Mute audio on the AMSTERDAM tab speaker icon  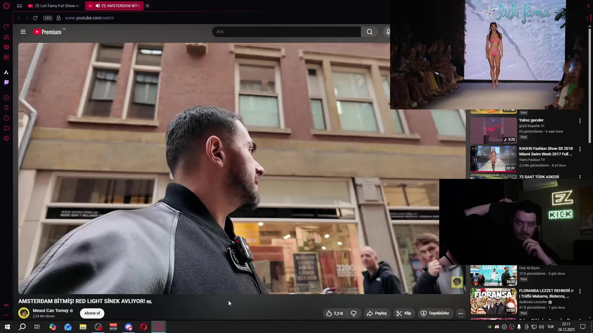pos(98,6)
